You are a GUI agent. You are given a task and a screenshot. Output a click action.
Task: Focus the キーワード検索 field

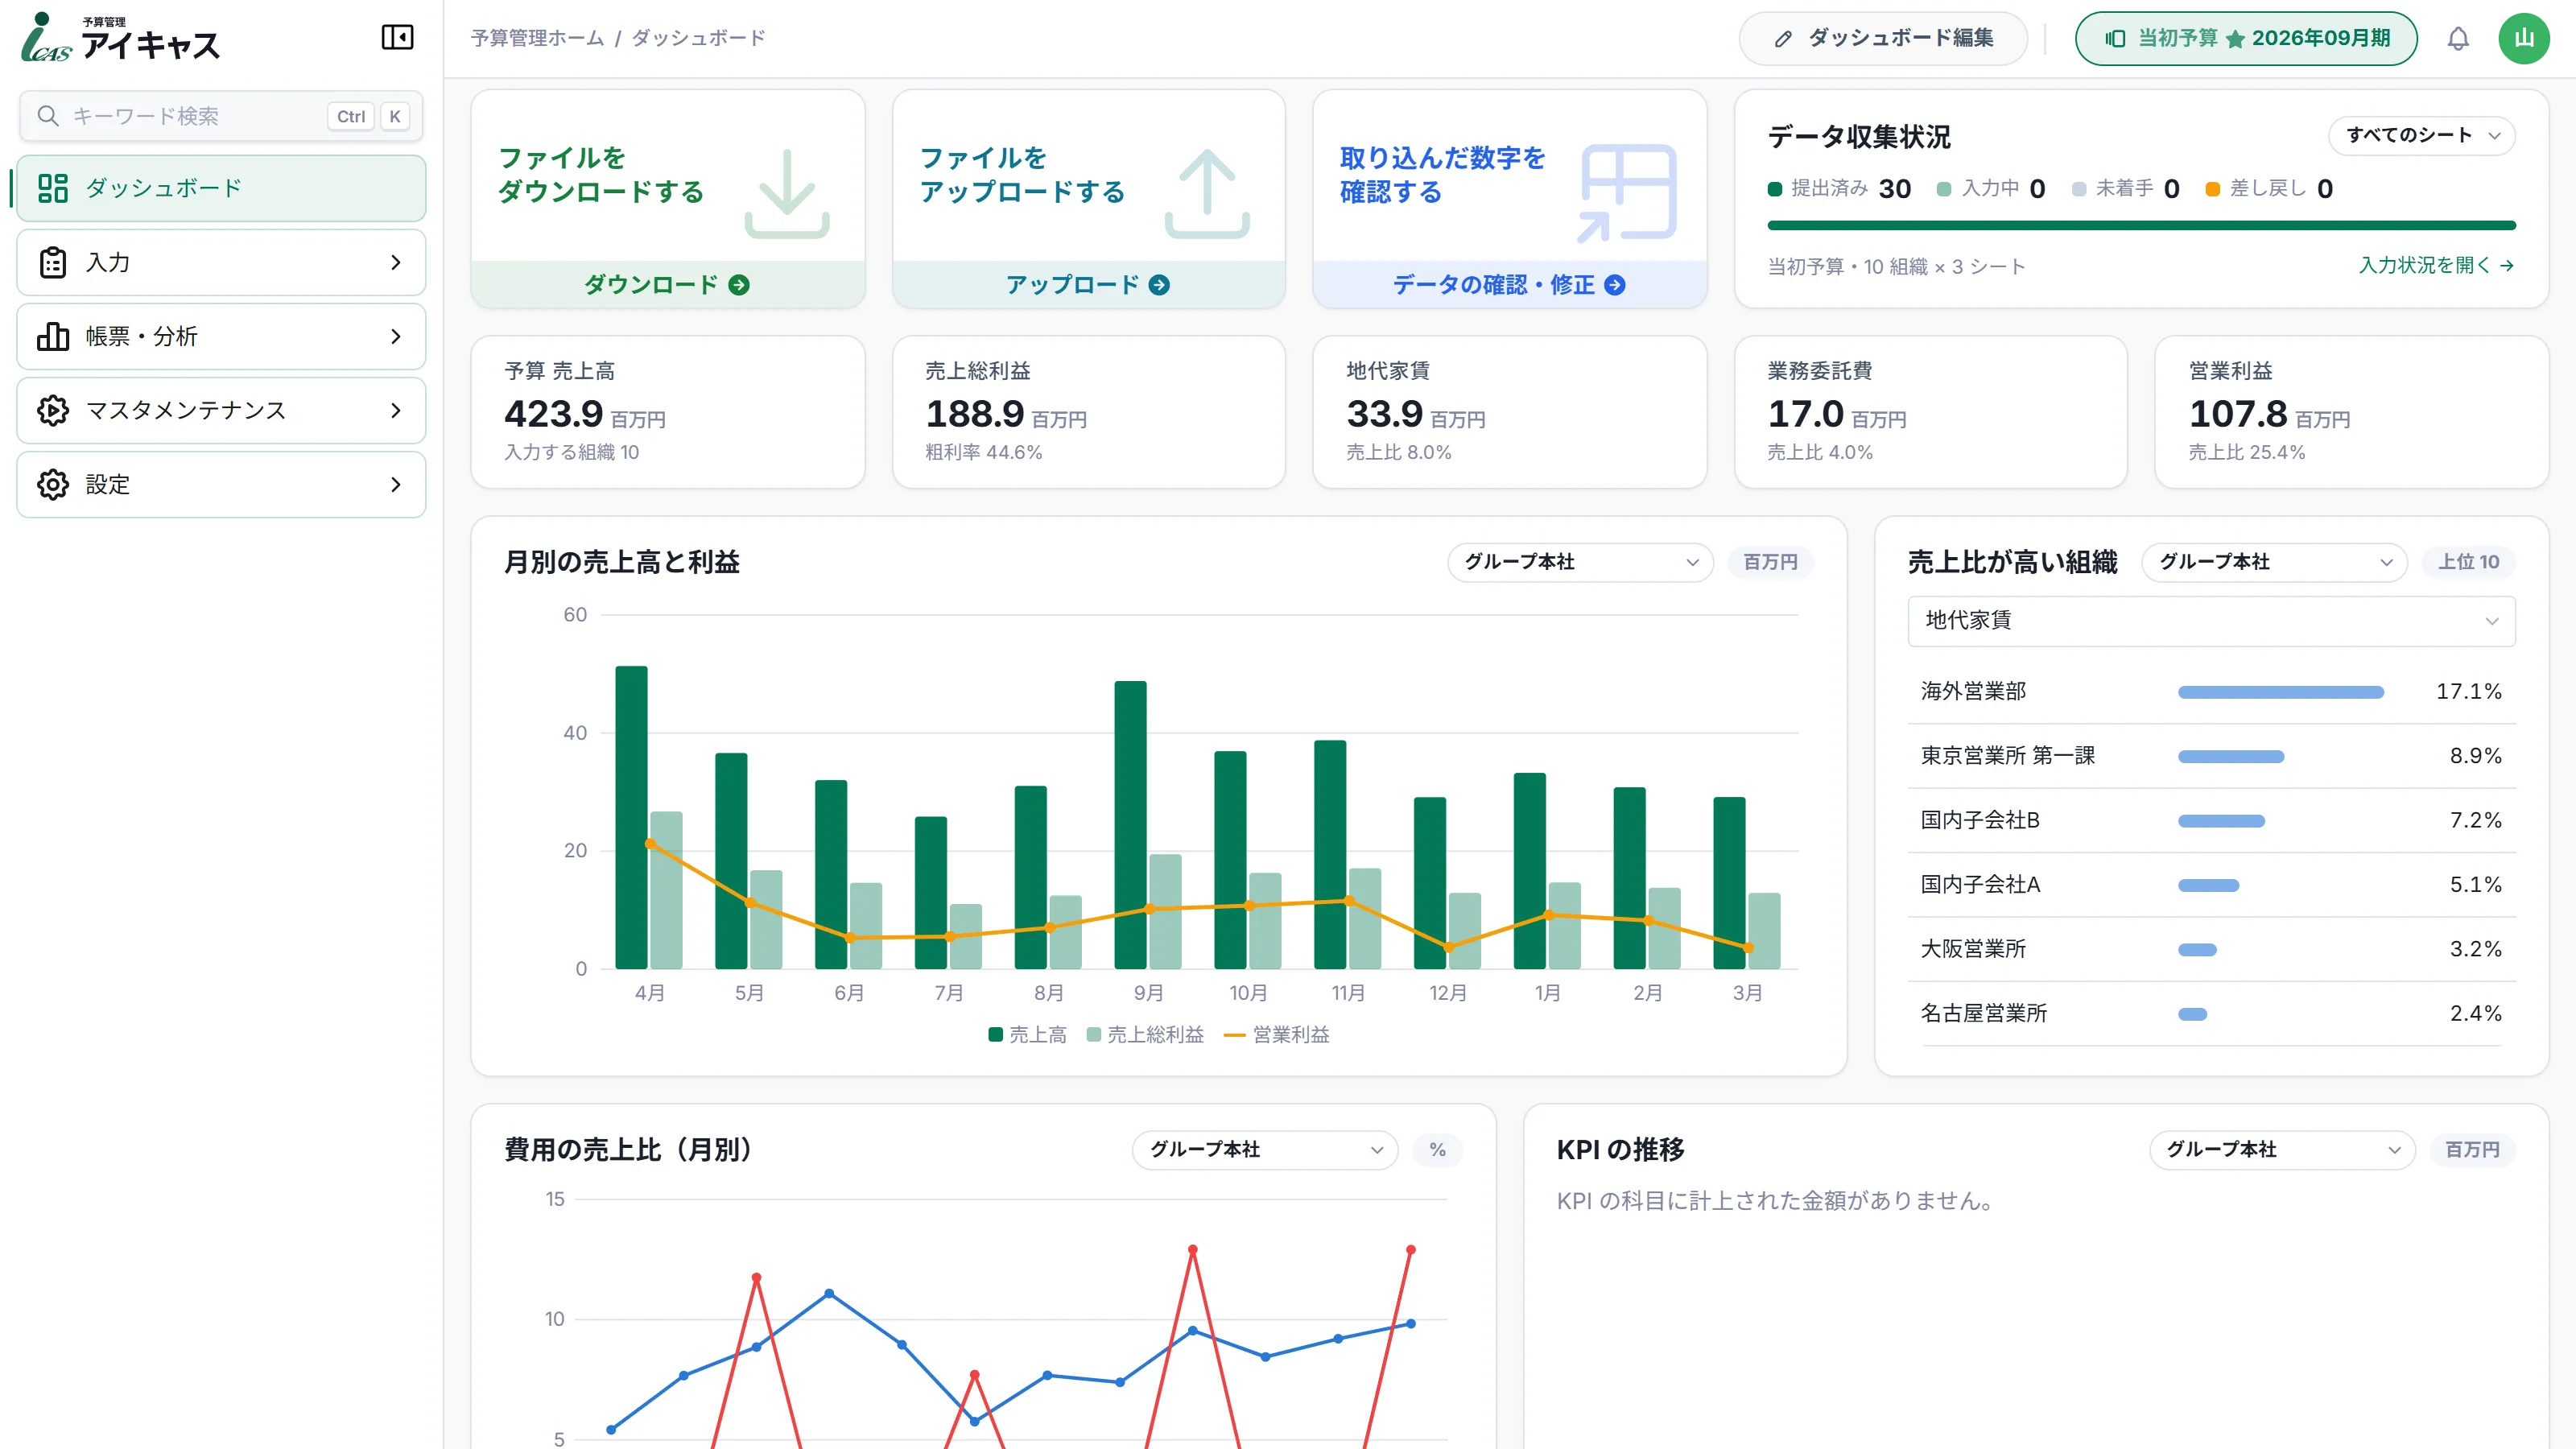click(x=221, y=116)
